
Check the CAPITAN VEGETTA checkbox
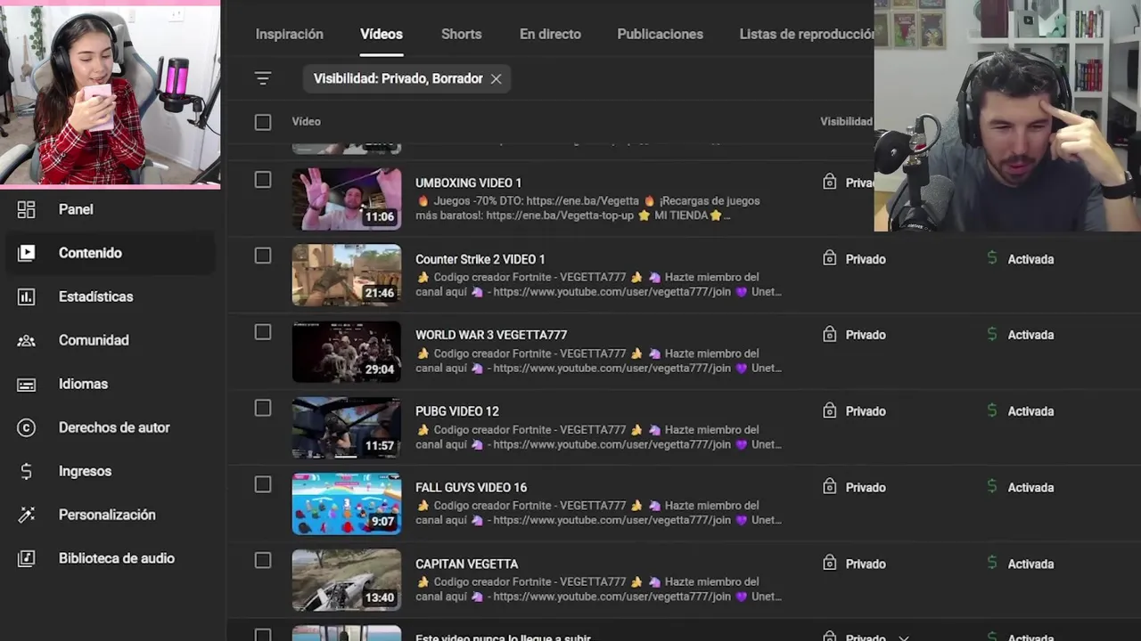pos(262,560)
